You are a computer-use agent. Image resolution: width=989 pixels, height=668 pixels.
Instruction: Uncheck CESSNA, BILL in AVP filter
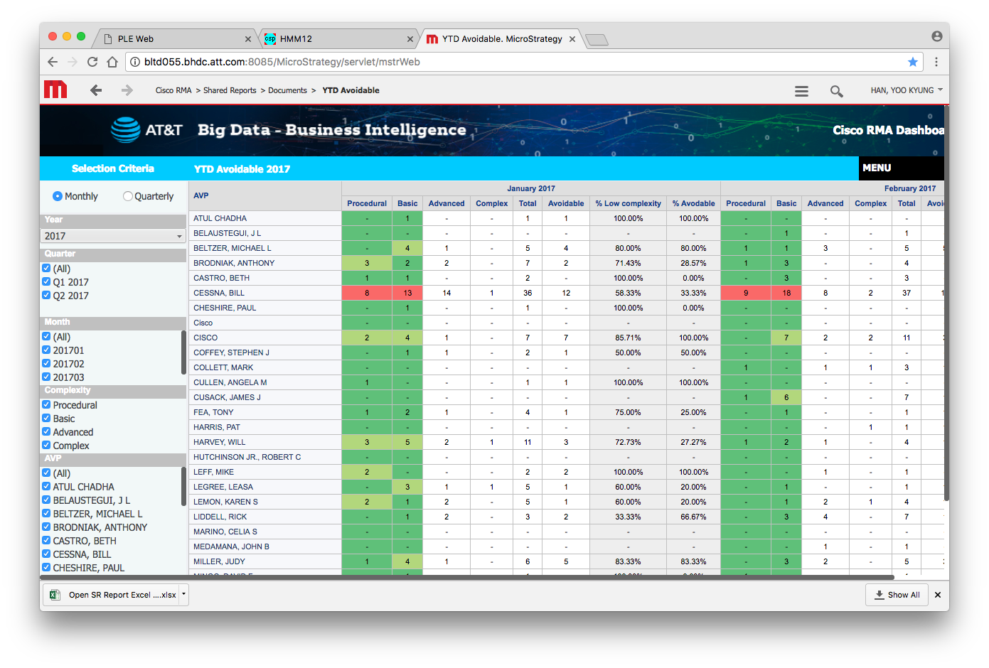(x=46, y=554)
